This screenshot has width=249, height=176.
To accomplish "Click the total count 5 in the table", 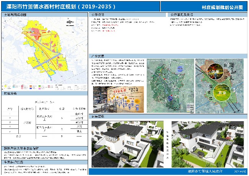I will [x=62, y=136].
